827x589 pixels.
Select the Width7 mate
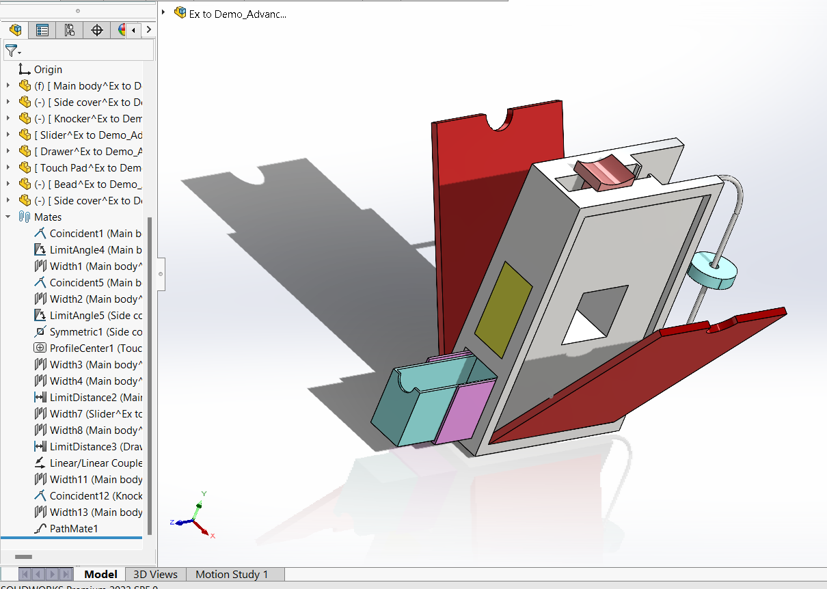click(x=87, y=413)
